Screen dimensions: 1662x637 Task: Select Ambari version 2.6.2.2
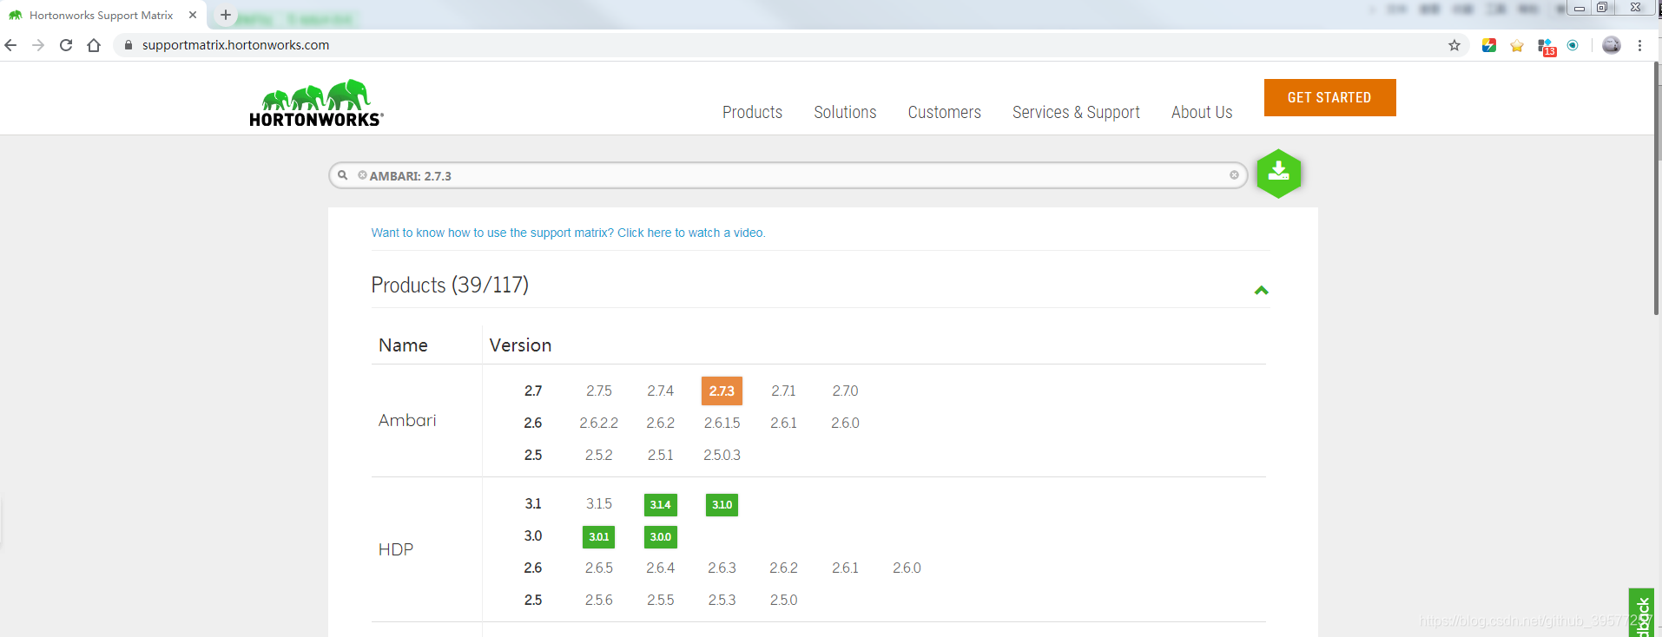(x=598, y=423)
